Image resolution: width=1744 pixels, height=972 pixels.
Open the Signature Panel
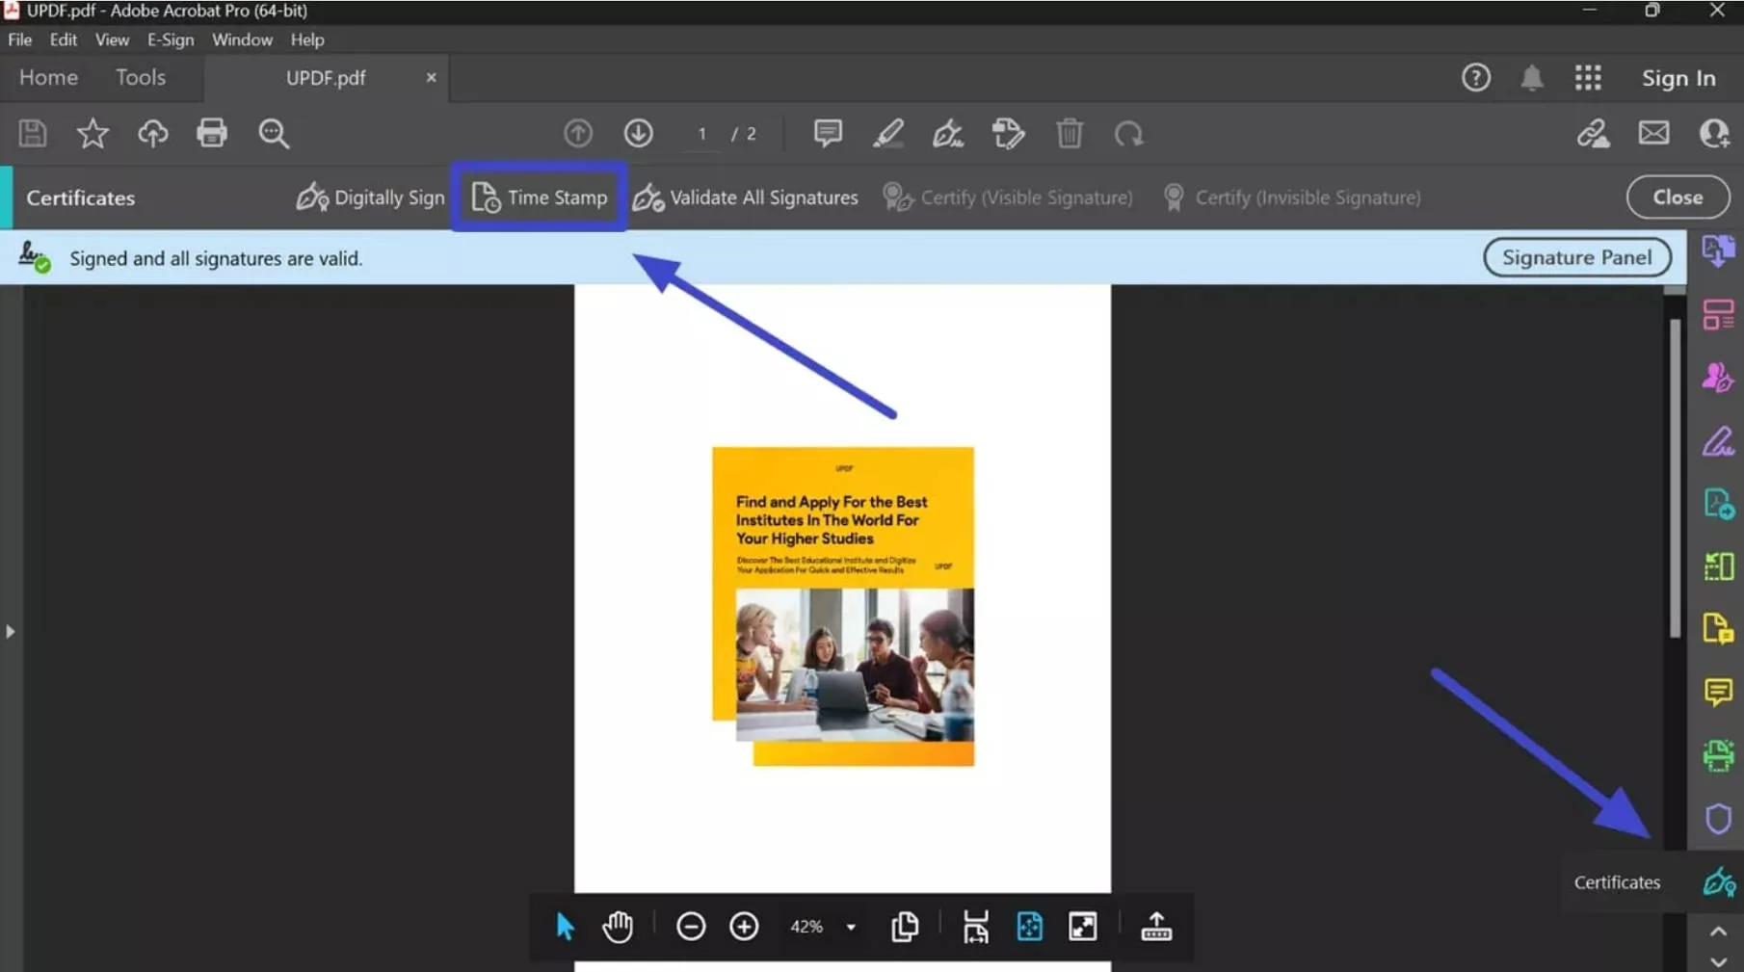(1576, 257)
